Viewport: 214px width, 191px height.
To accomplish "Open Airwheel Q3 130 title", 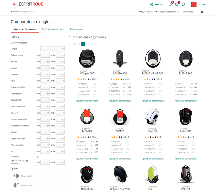I will click(186, 189).
